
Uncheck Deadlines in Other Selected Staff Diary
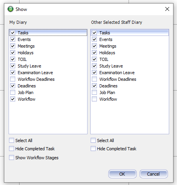[95, 86]
